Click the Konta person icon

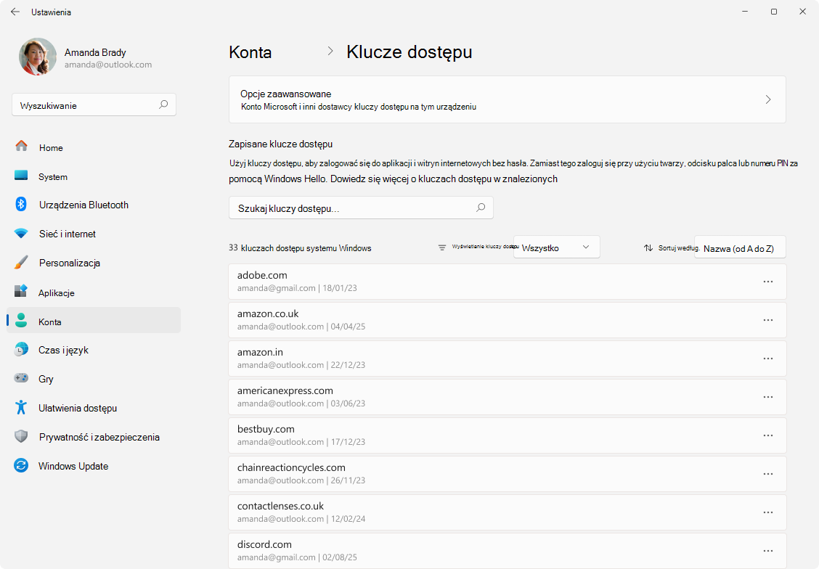pos(21,321)
